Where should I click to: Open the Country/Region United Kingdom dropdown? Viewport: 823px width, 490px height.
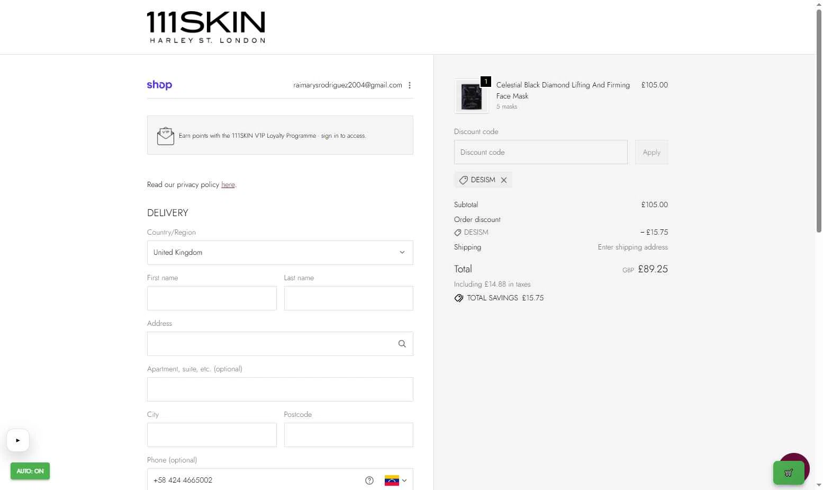coord(280,253)
